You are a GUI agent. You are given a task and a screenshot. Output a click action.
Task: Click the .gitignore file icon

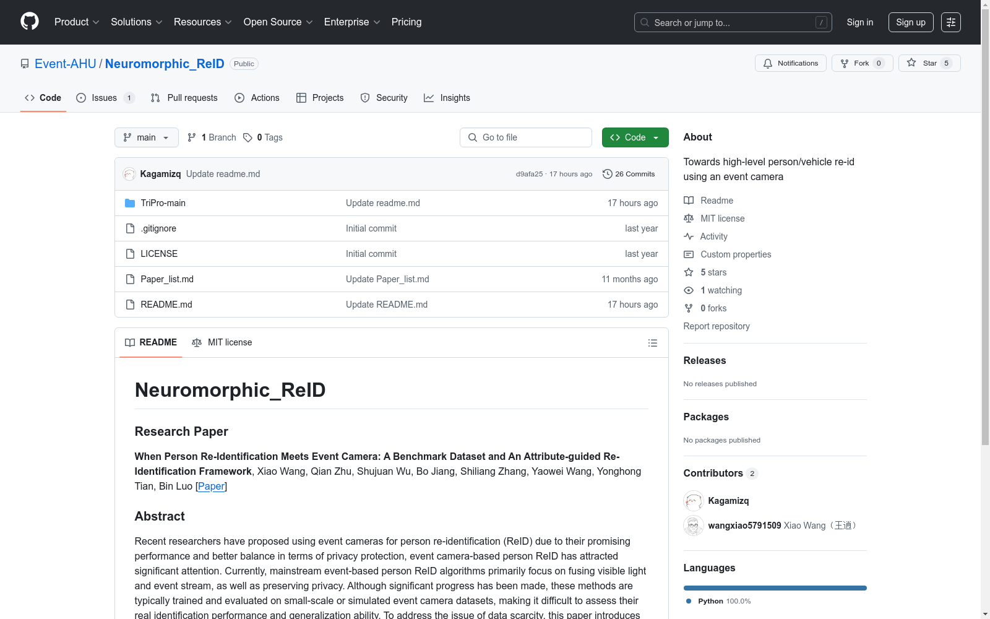130,228
